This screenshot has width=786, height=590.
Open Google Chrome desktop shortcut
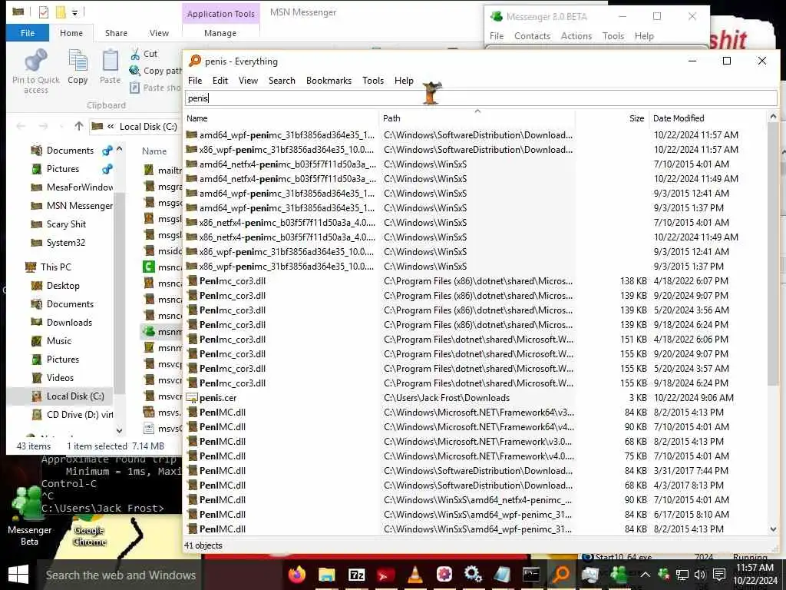tap(89, 532)
